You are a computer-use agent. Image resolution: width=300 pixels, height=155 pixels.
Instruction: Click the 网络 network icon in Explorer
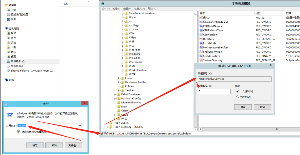tap(6, 80)
